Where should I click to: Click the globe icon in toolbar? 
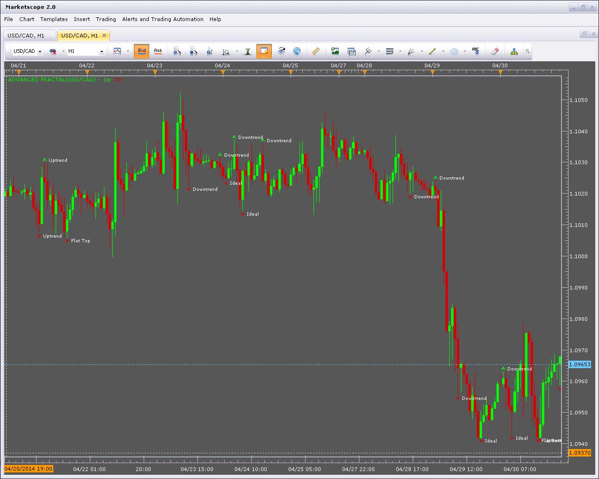coord(297,51)
